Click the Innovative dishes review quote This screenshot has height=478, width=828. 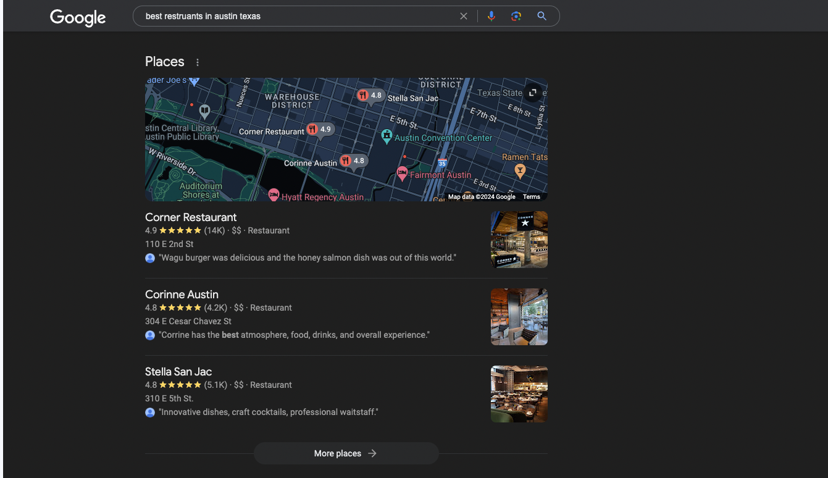tap(269, 412)
